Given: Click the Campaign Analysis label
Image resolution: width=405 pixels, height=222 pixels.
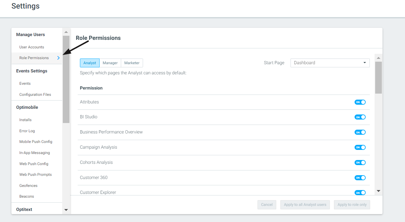Looking at the screenshot, I should [98, 147].
